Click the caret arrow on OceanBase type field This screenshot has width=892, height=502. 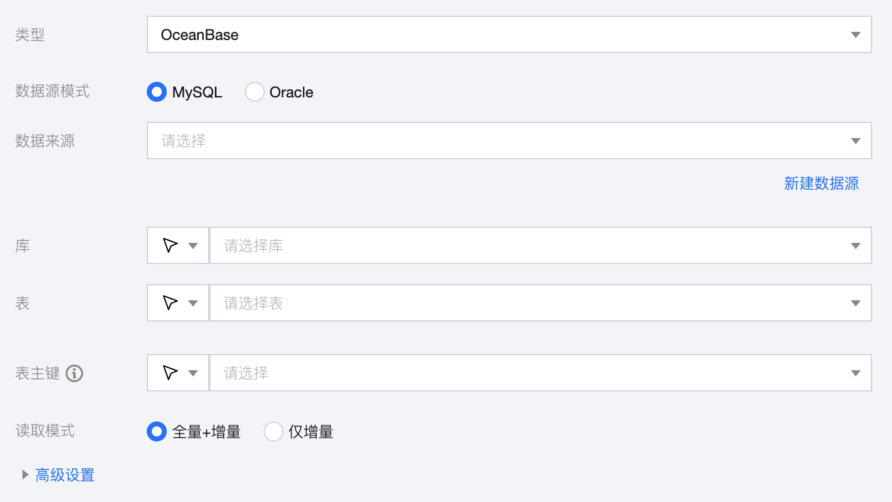point(856,35)
